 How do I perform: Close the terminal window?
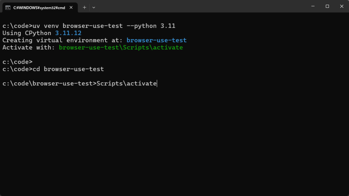click(342, 6)
